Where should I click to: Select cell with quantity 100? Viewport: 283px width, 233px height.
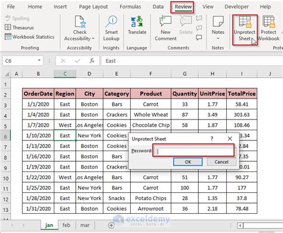[184, 188]
